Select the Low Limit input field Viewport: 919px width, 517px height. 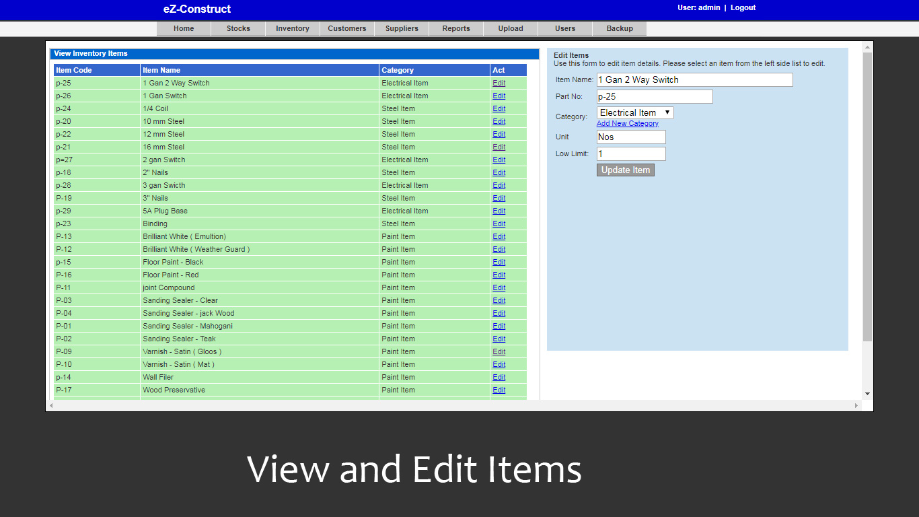tap(631, 153)
